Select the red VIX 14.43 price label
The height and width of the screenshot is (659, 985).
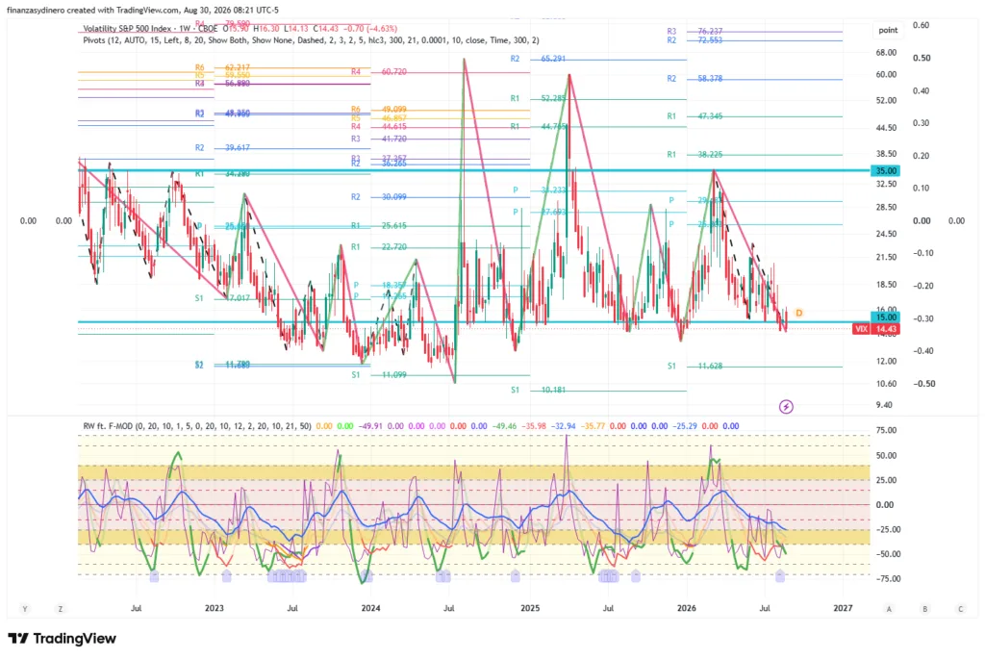point(875,329)
